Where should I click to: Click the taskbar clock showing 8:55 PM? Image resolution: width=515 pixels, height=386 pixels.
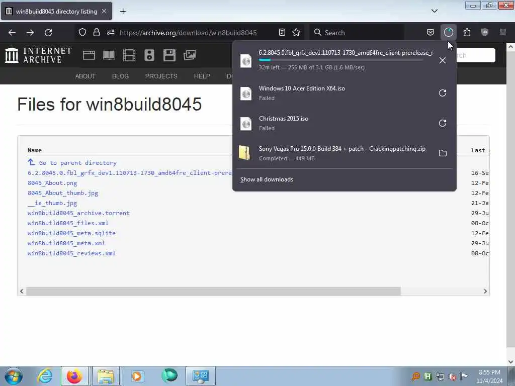coord(489,376)
